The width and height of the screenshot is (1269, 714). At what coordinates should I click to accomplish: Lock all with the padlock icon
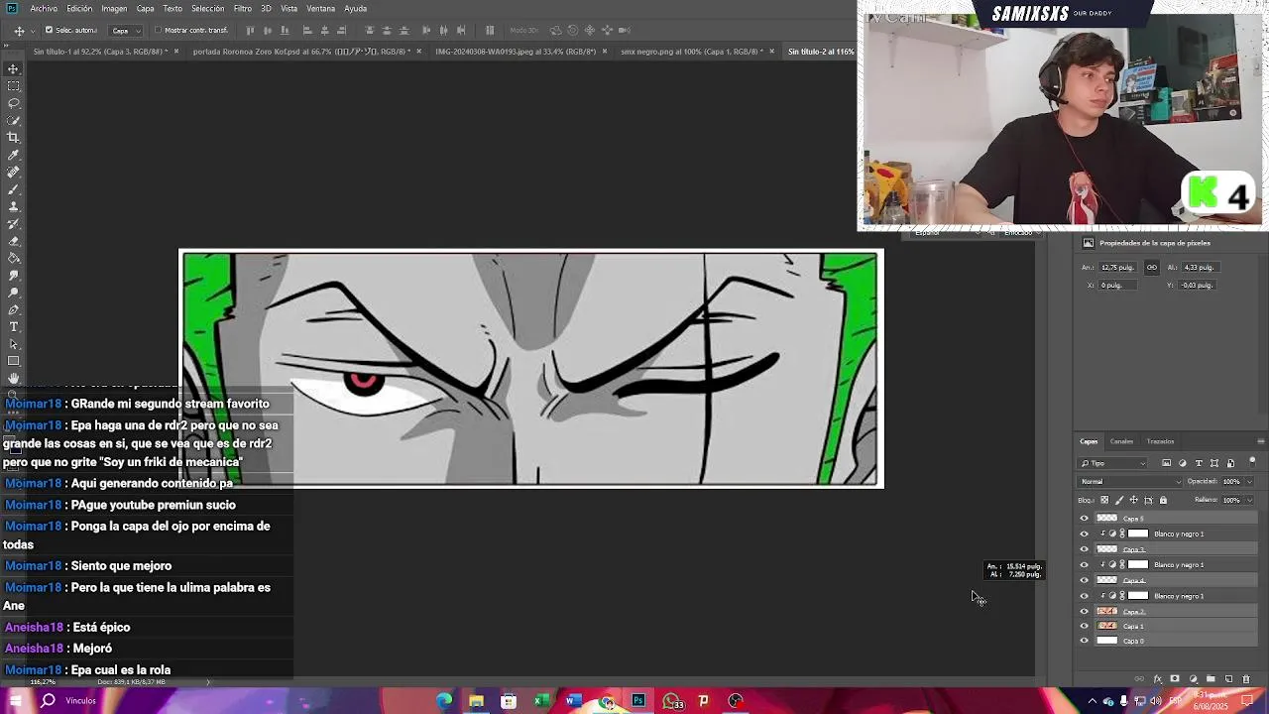click(x=1163, y=500)
